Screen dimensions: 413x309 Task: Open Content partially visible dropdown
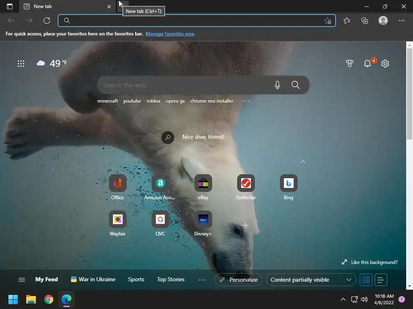[311, 280]
